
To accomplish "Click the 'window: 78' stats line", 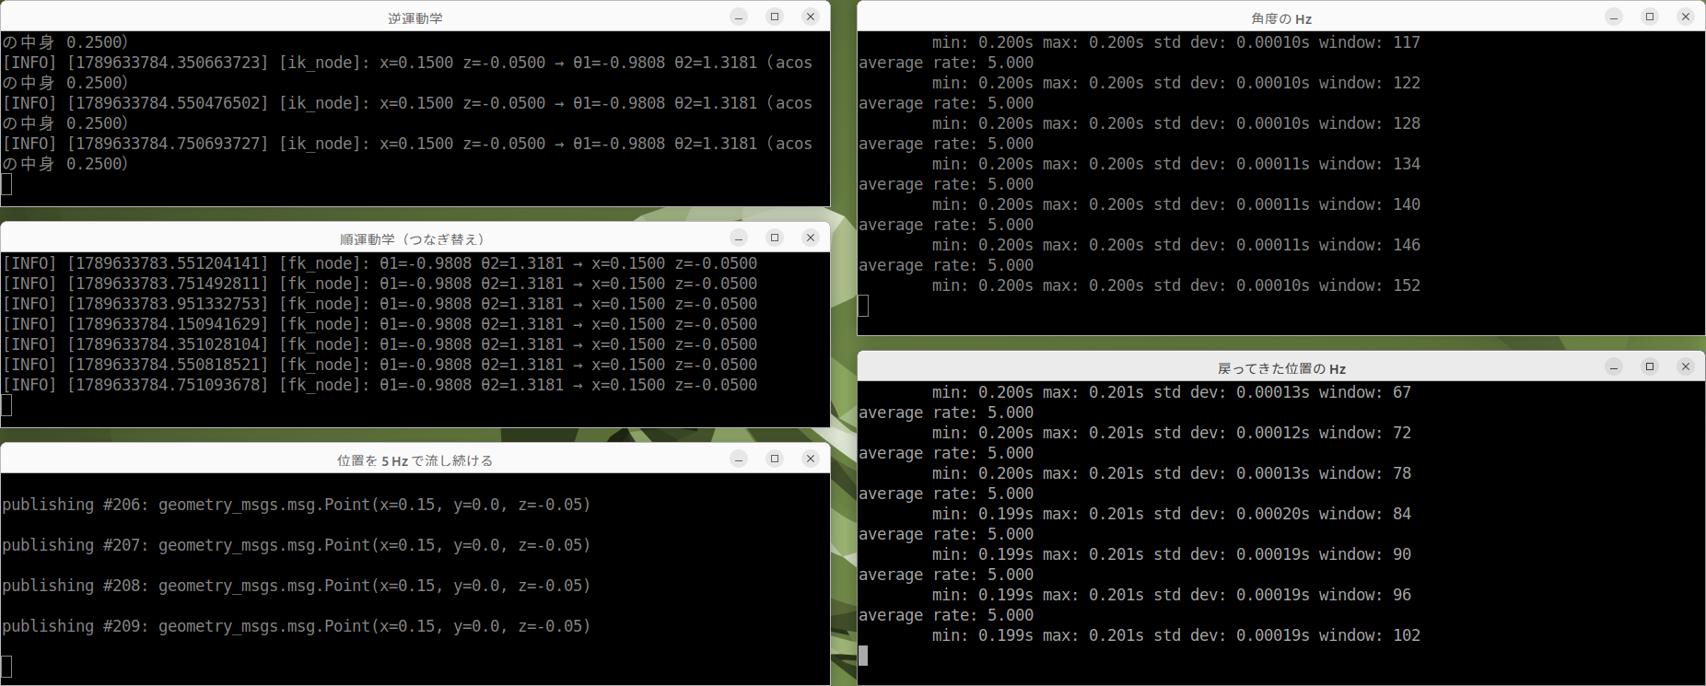I will point(1172,473).
